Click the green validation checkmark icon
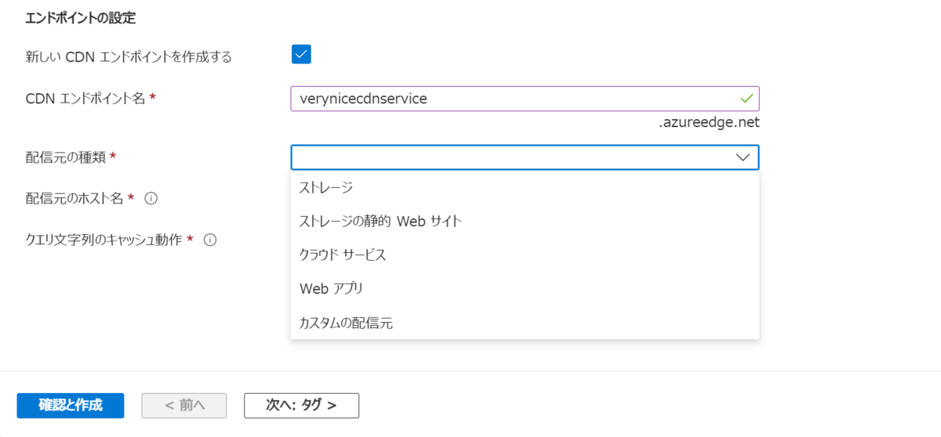 [746, 99]
